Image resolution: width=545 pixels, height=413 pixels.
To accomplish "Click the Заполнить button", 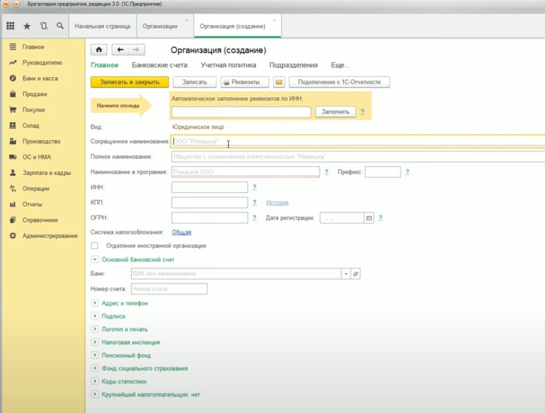I will coord(336,112).
